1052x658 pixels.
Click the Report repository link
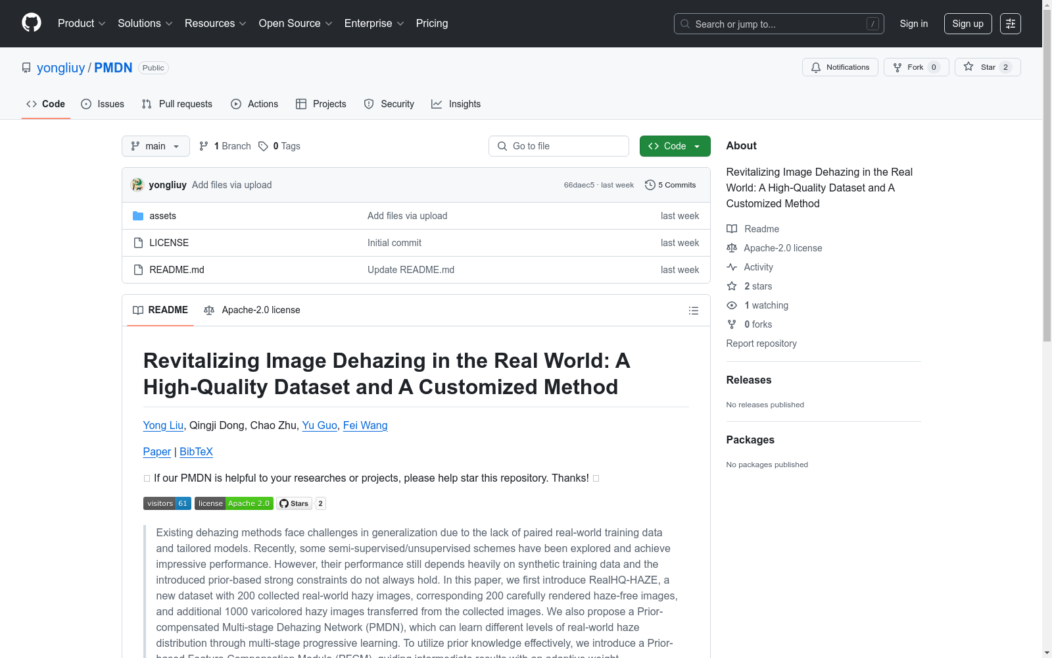761,343
